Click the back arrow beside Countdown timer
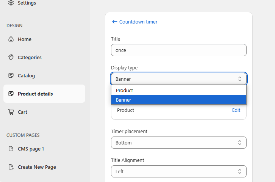The width and height of the screenshot is (275, 182). 114,22
